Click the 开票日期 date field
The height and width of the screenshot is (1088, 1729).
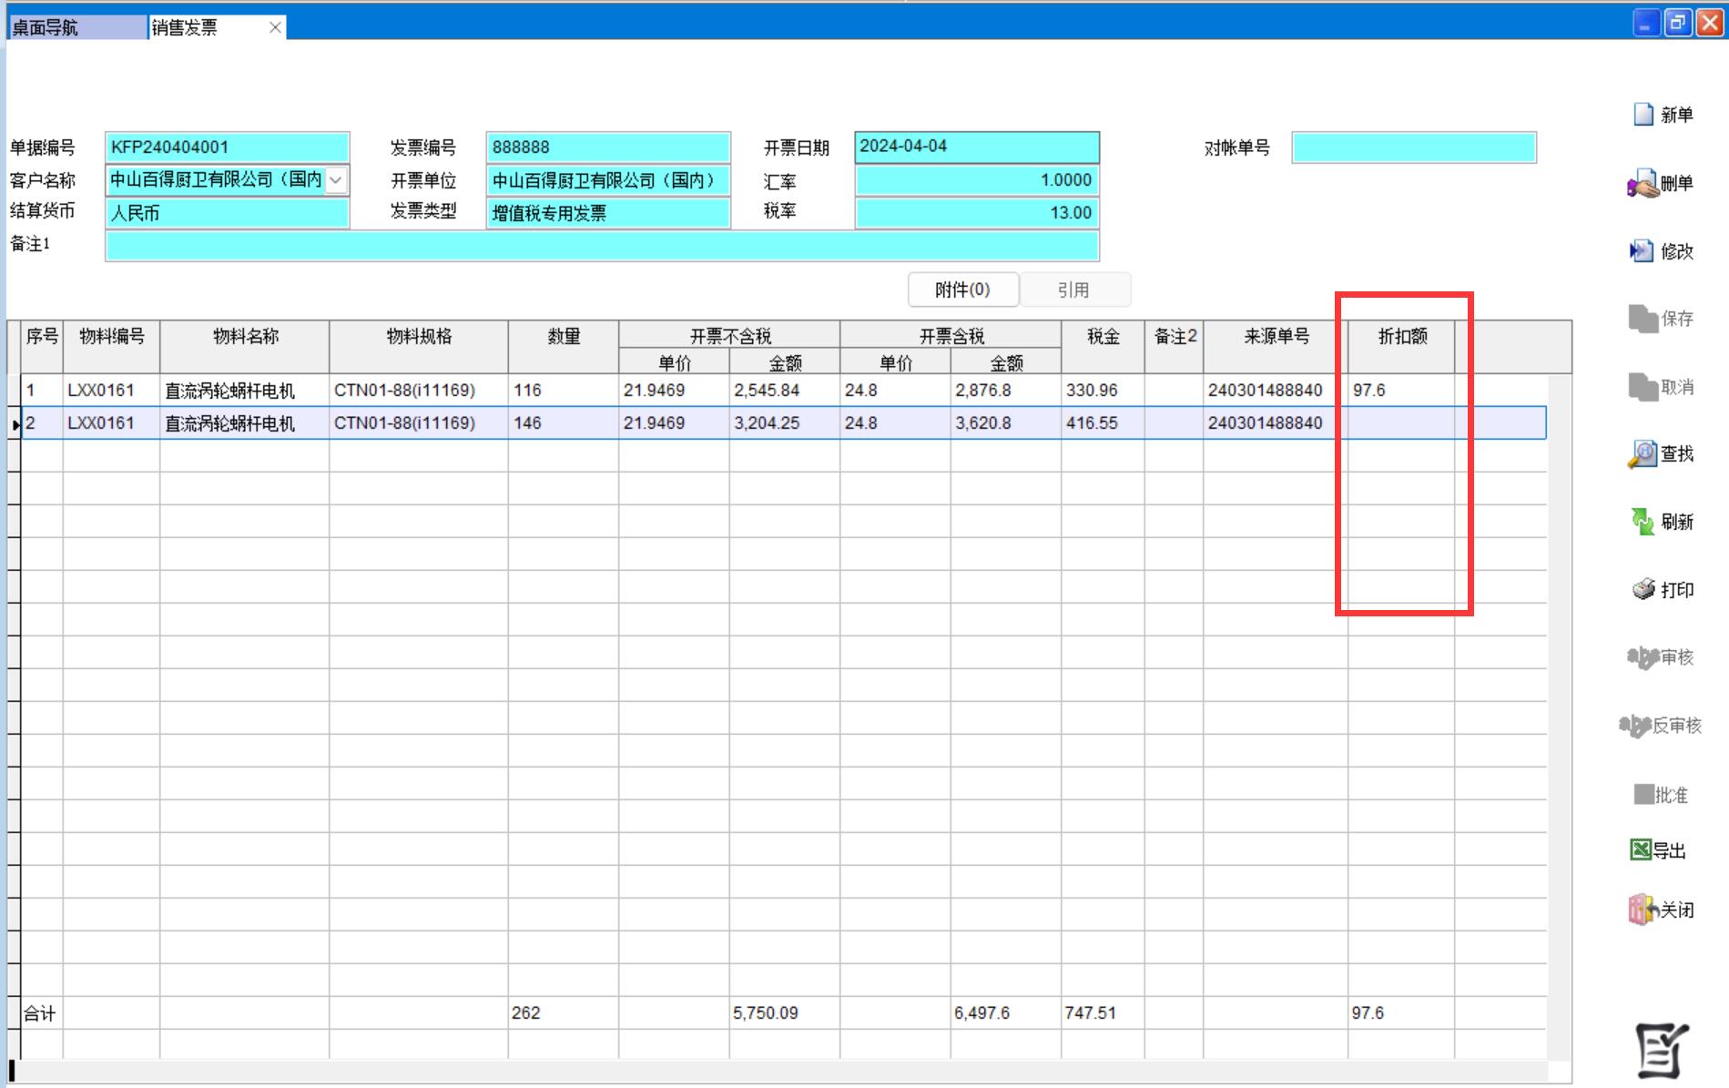point(976,147)
